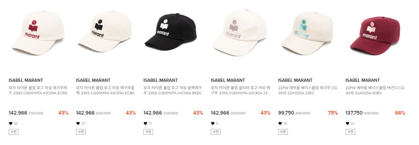Tap heart icon showing 5 likes
Viewport: 419px width, 145px height.
pos(212,124)
